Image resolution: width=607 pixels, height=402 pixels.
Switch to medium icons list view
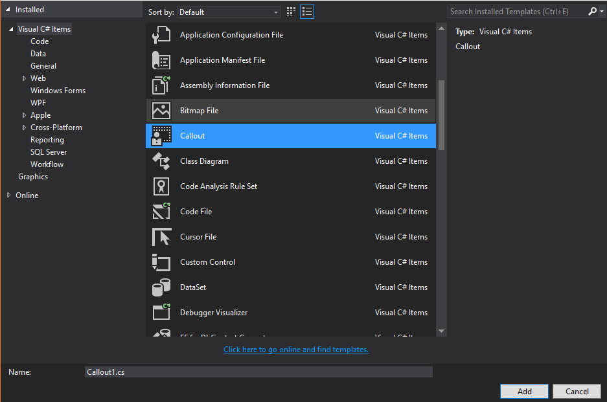click(x=307, y=12)
